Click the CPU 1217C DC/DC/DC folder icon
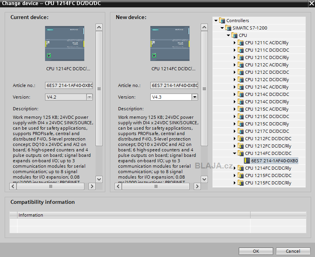The height and width of the screenshot is (257, 315). point(241,131)
